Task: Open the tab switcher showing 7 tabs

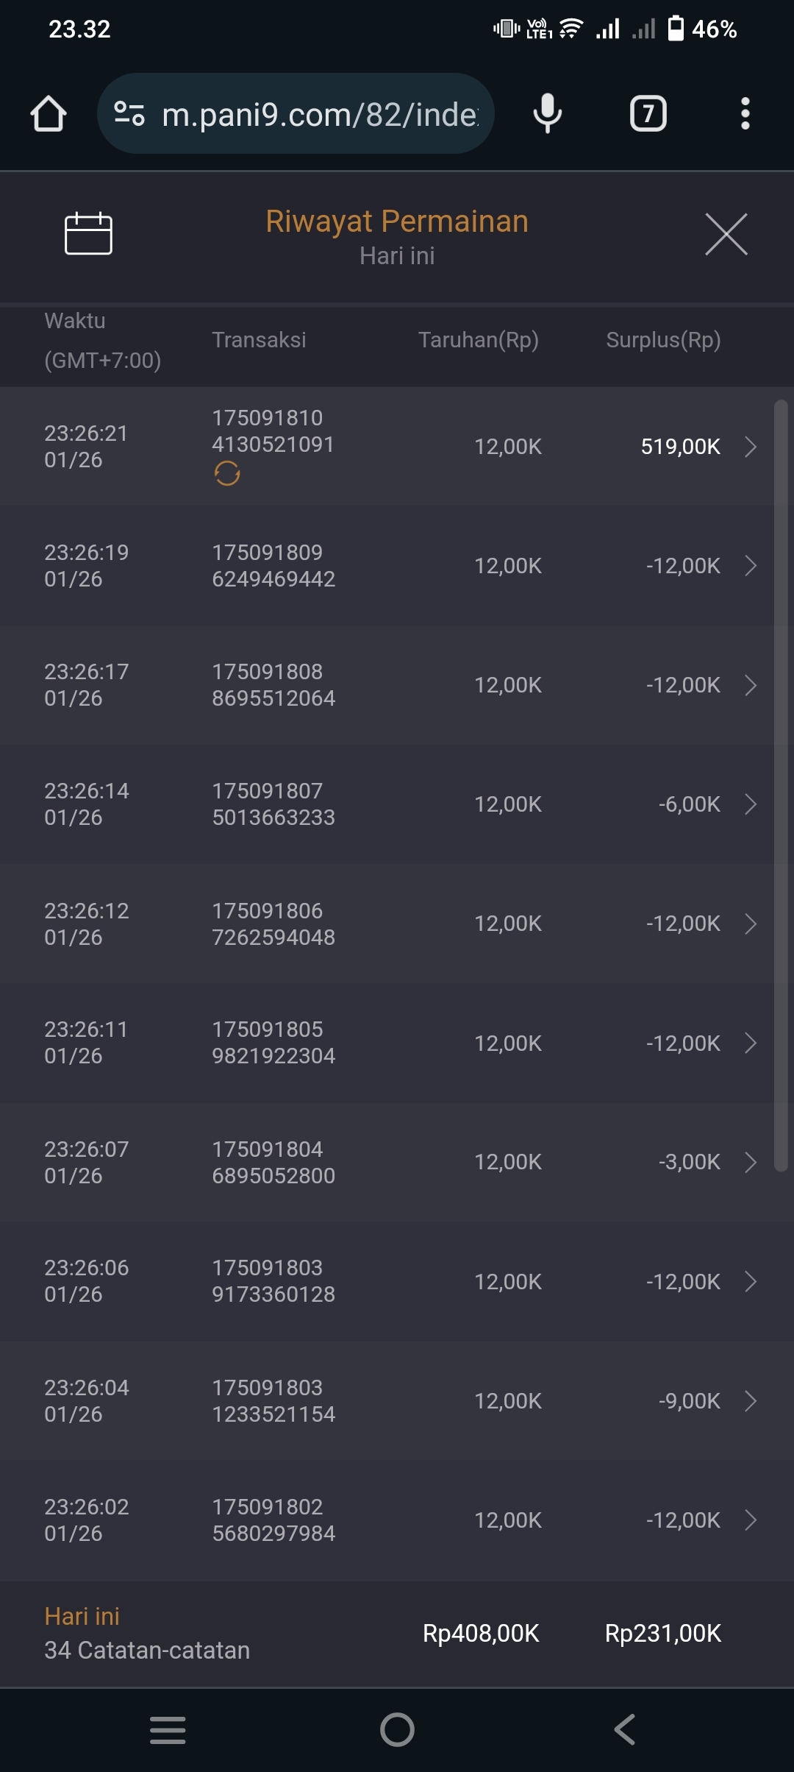Action: pyautogui.click(x=648, y=114)
